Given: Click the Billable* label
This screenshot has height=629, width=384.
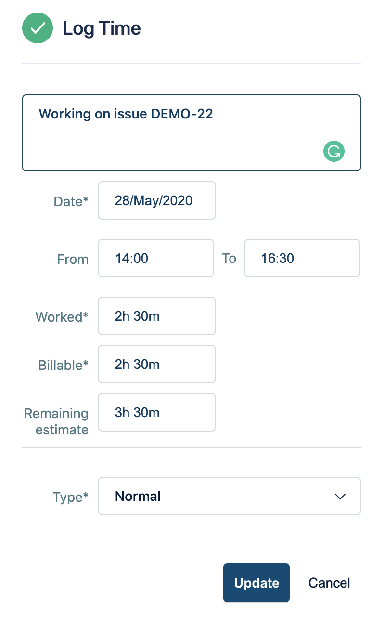Looking at the screenshot, I should [x=64, y=365].
